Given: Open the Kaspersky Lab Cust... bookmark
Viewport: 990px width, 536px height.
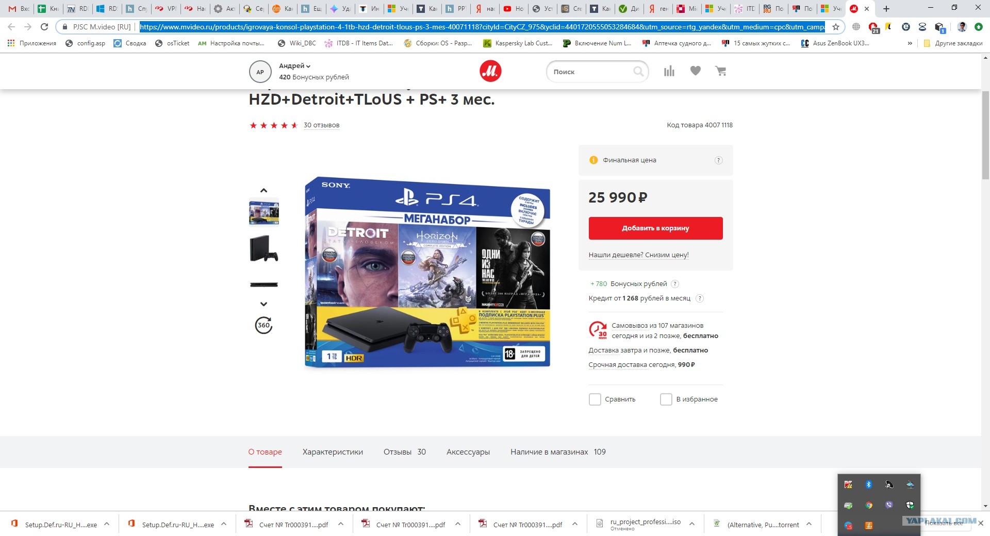Looking at the screenshot, I should [x=518, y=43].
